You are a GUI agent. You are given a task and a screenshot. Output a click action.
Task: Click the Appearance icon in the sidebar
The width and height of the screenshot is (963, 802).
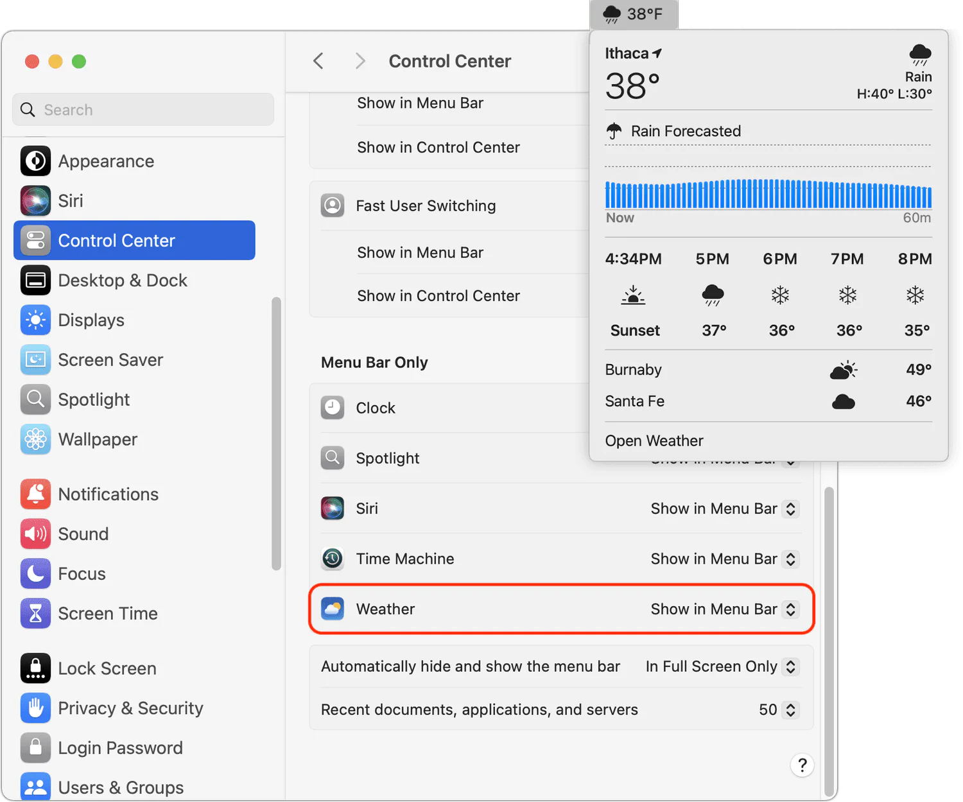click(x=35, y=161)
